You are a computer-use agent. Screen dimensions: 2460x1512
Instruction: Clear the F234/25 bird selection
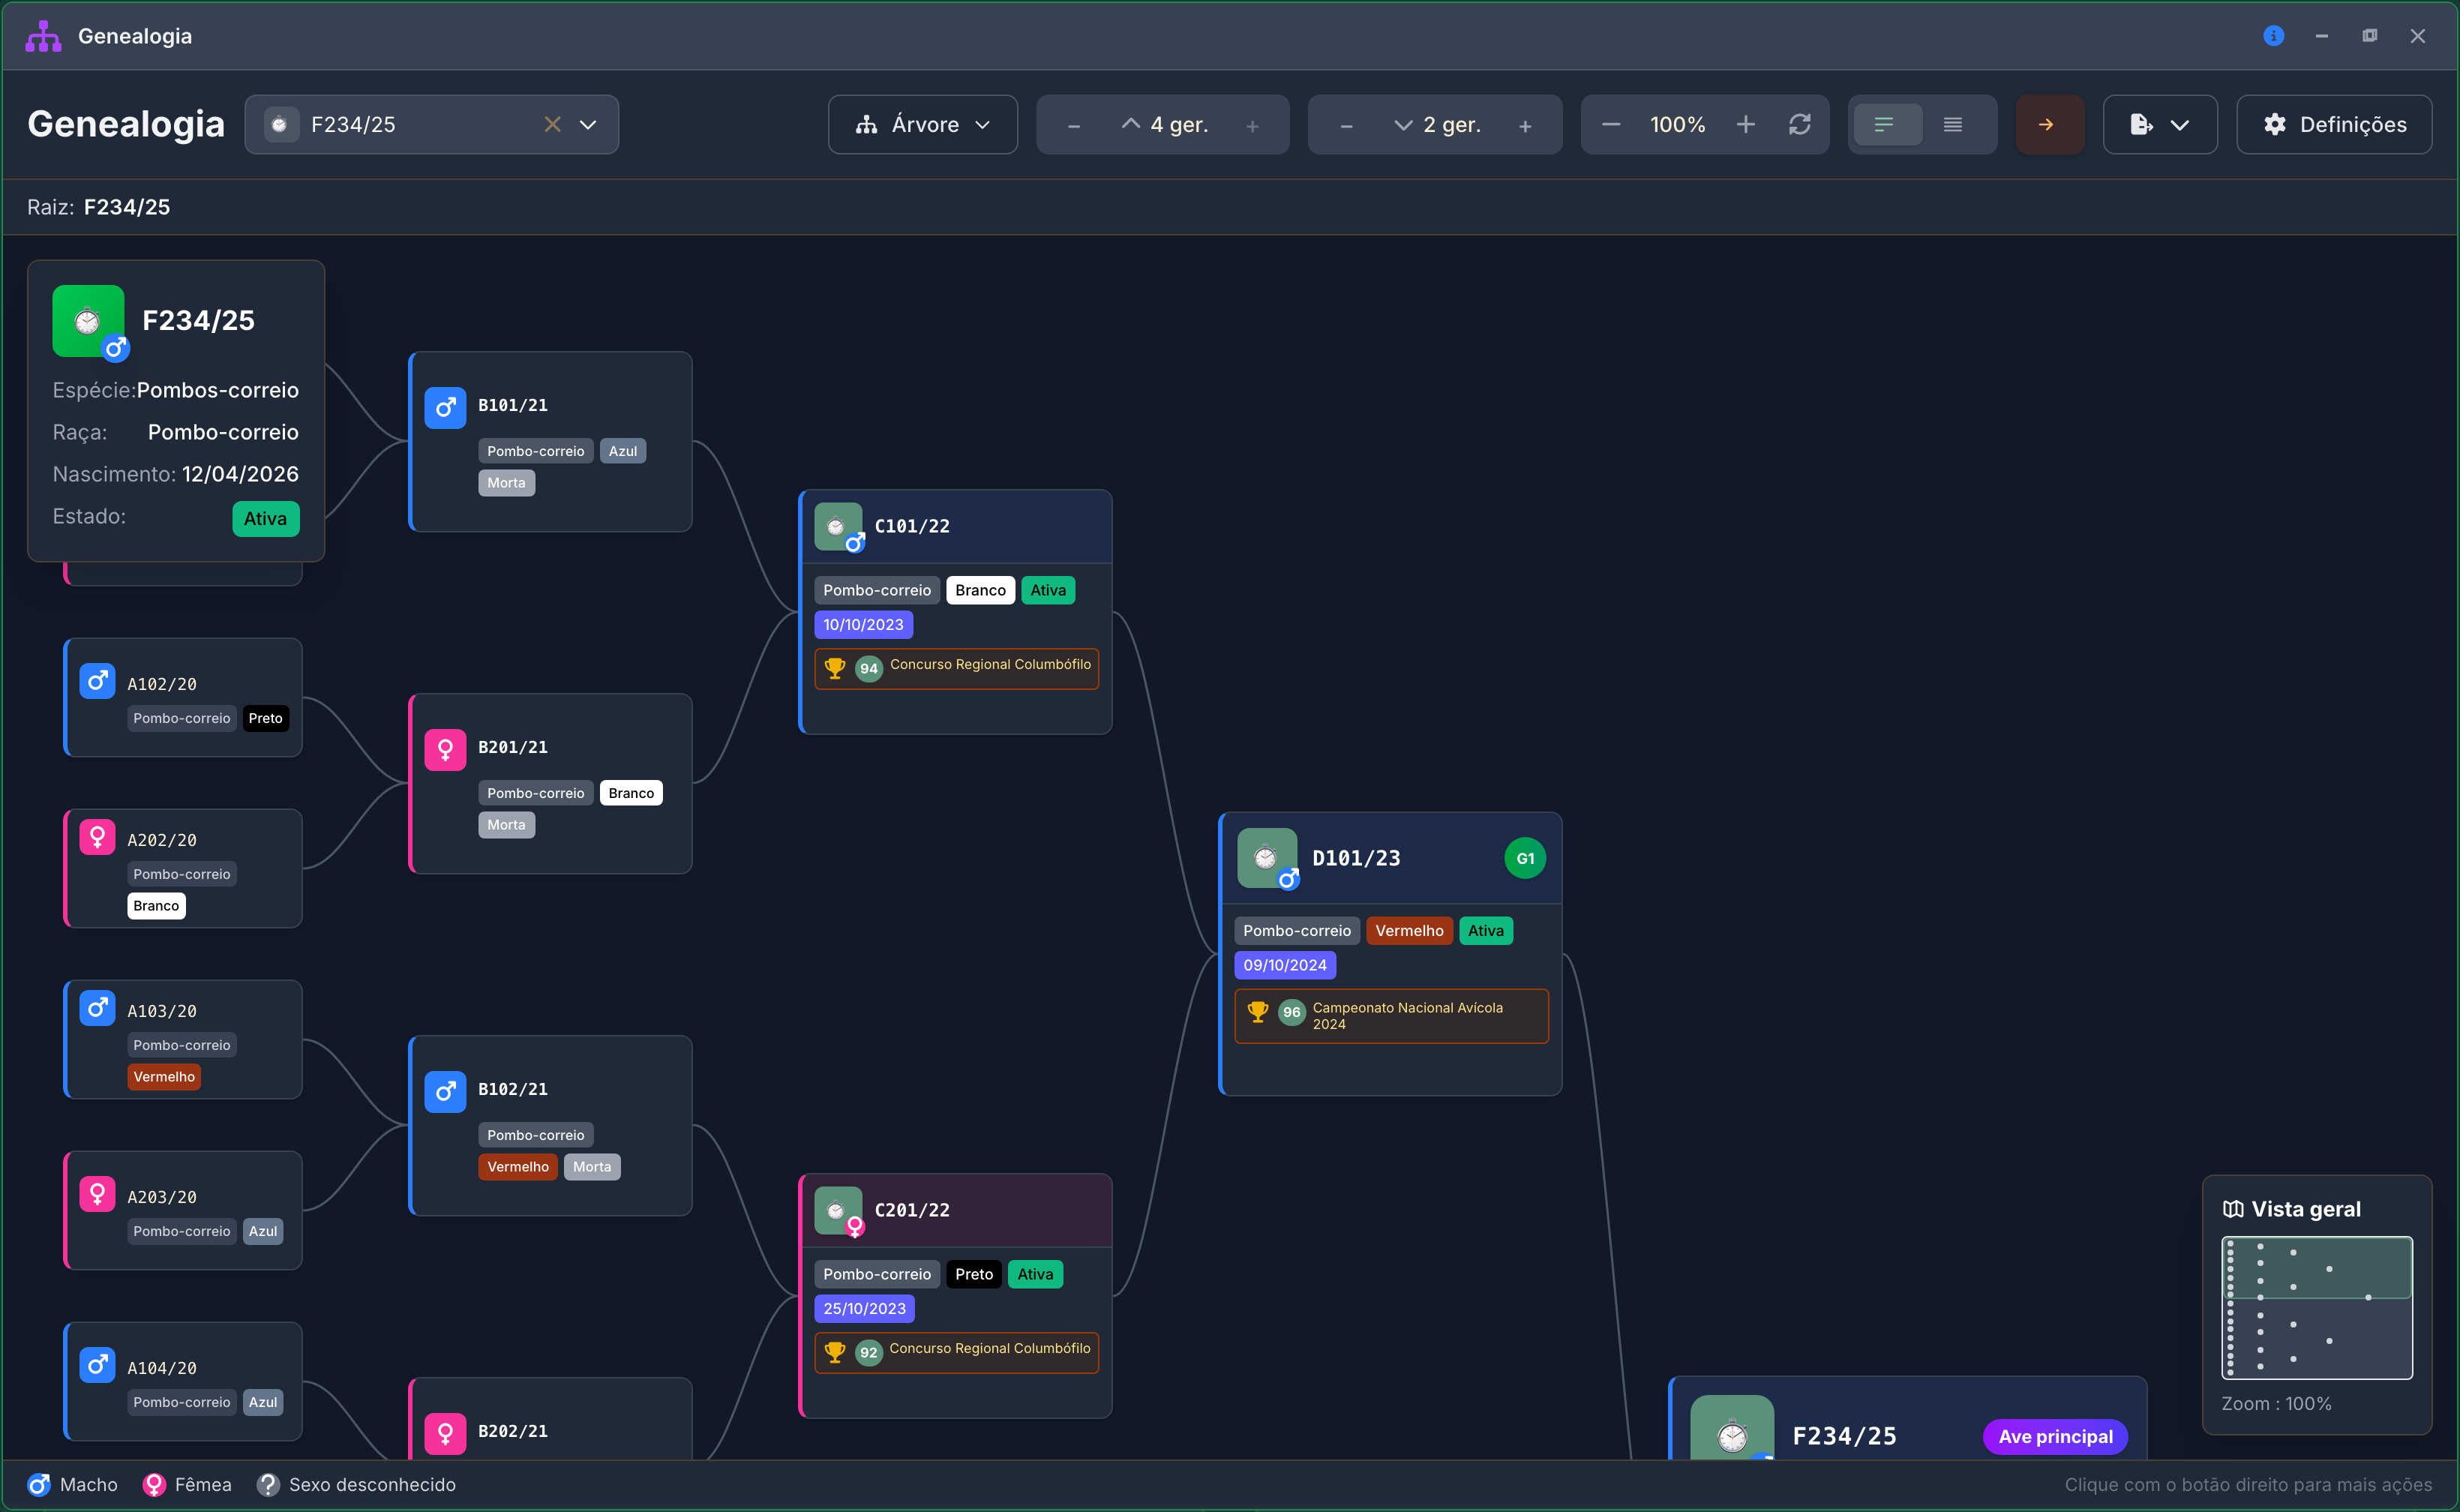(552, 125)
